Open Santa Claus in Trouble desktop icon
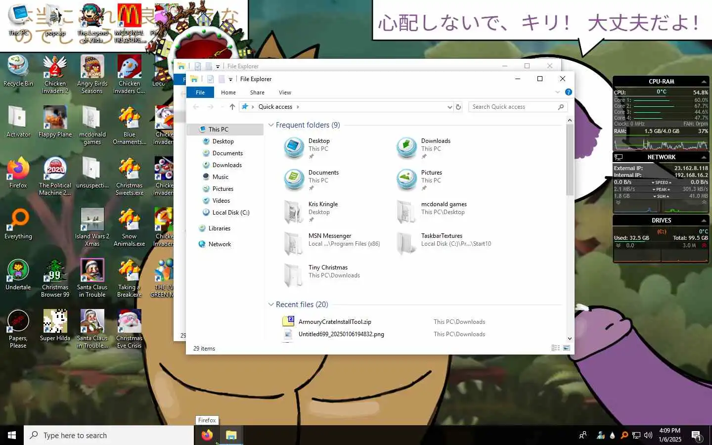Image resolution: width=712 pixels, height=445 pixels. pyautogui.click(x=92, y=278)
